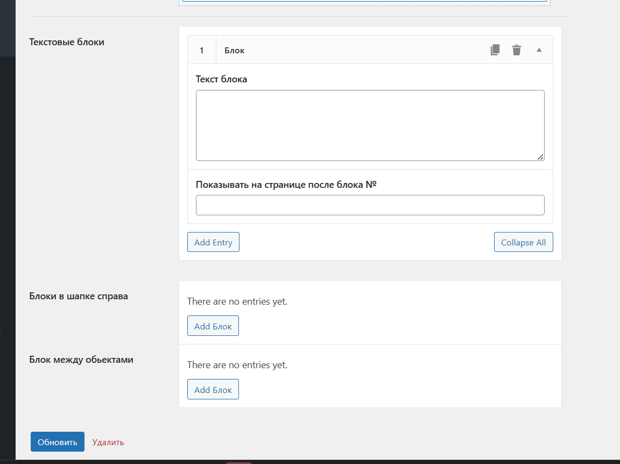Click the Показывать на странице после блока label

(x=286, y=184)
